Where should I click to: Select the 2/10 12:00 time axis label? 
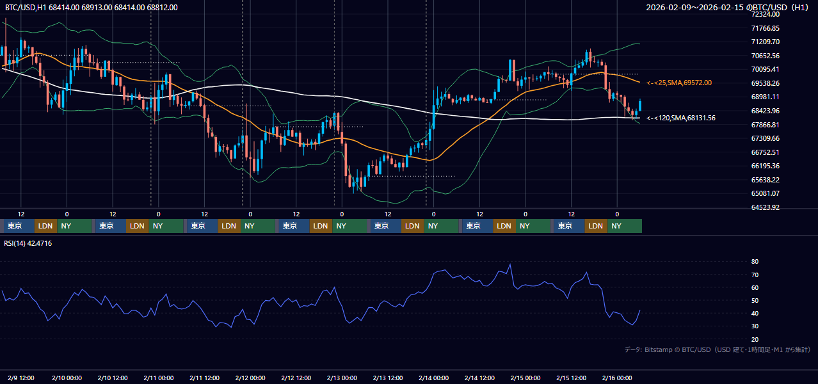click(113, 378)
